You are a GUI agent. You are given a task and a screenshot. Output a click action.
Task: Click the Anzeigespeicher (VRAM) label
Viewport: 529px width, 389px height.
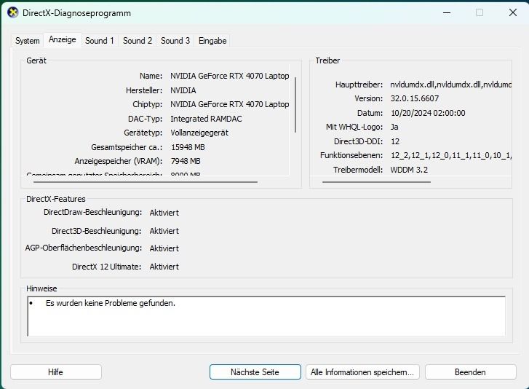119,161
